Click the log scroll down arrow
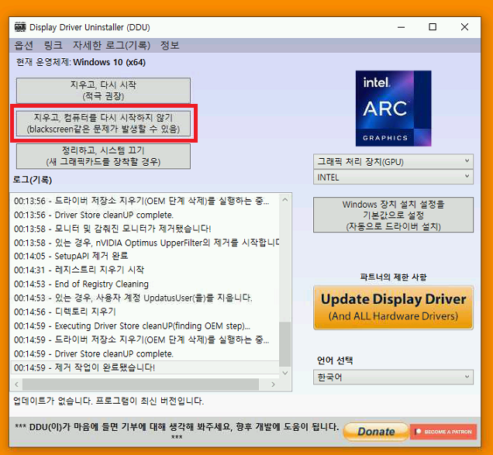This screenshot has width=493, height=455. click(285, 373)
